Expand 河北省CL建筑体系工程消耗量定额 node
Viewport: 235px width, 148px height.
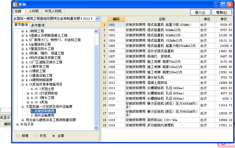tap(23, 120)
